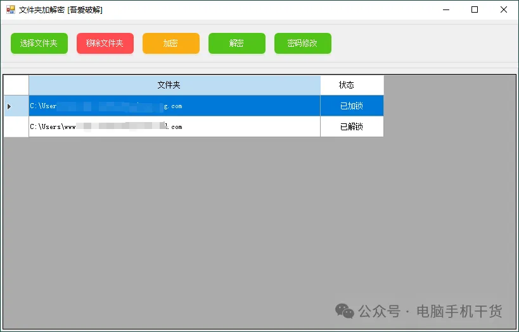Screen dimensions: 519x332
Task: Minimize the 文件夹加解密 window
Action: coord(446,9)
